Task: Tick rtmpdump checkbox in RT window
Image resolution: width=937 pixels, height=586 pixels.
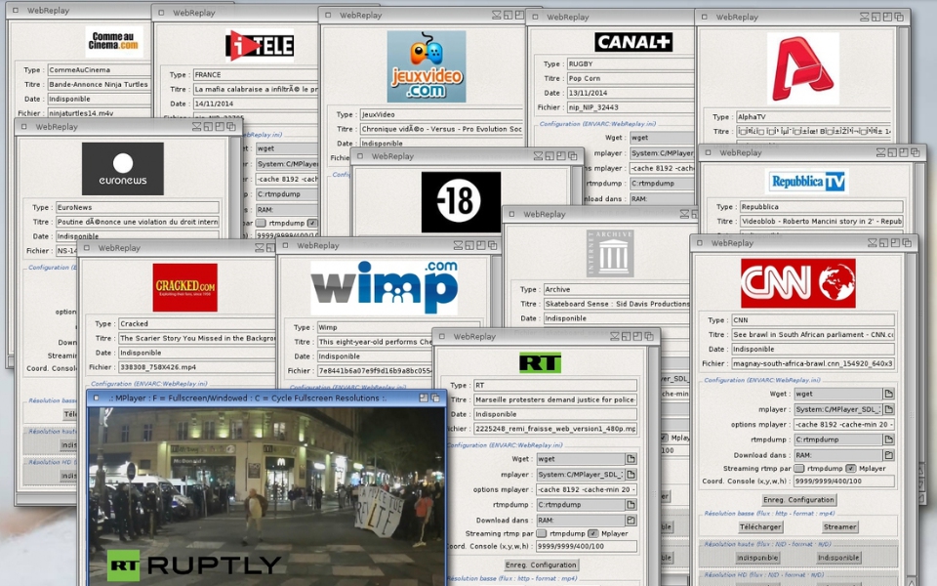Action: click(542, 533)
